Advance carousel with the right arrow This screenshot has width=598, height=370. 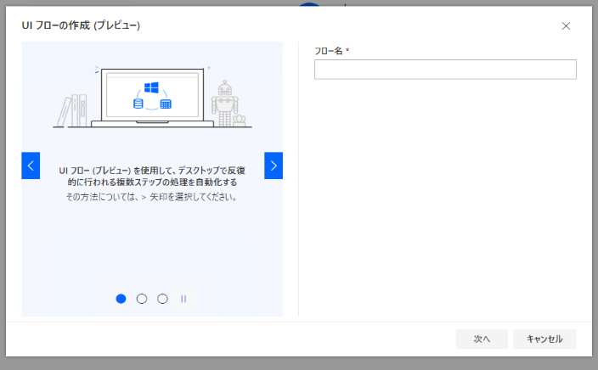coord(274,165)
